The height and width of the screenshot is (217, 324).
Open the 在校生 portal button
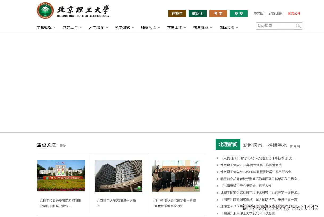177,14
